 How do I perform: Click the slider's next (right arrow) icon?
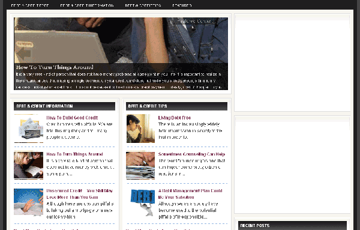(218, 53)
